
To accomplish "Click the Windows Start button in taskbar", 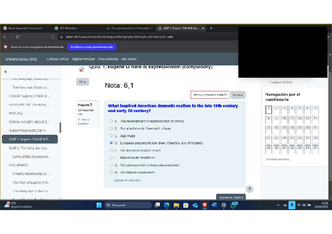I will coord(99,205).
